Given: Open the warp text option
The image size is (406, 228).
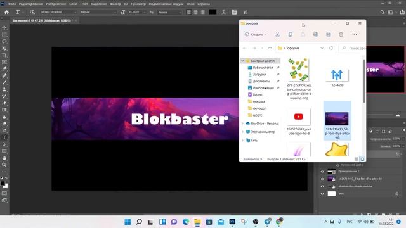Looking at the screenshot, I should pyautogui.click(x=223, y=12).
